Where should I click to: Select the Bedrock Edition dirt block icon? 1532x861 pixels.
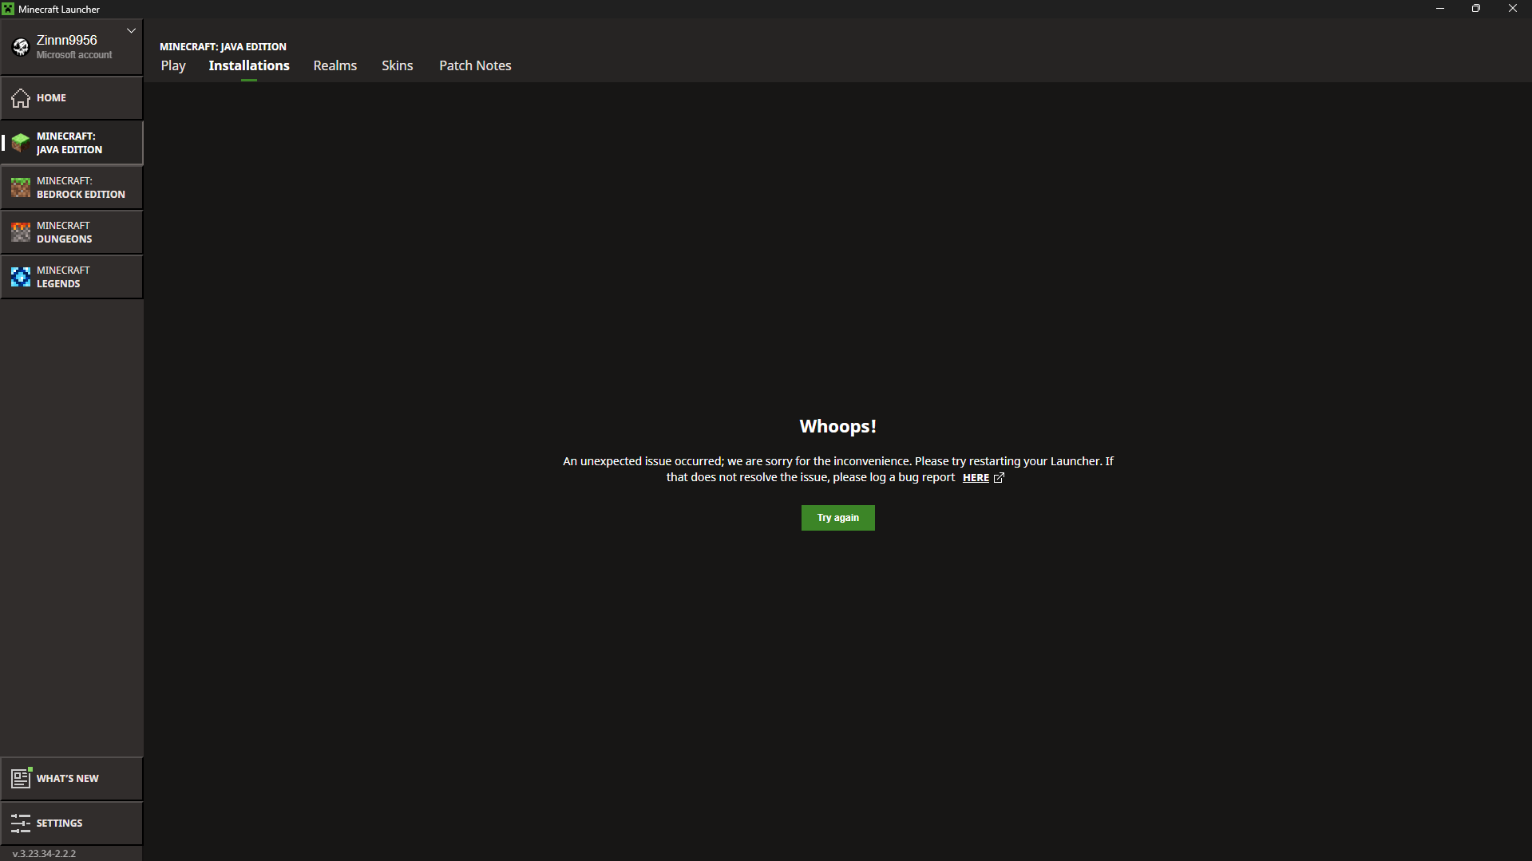point(21,188)
